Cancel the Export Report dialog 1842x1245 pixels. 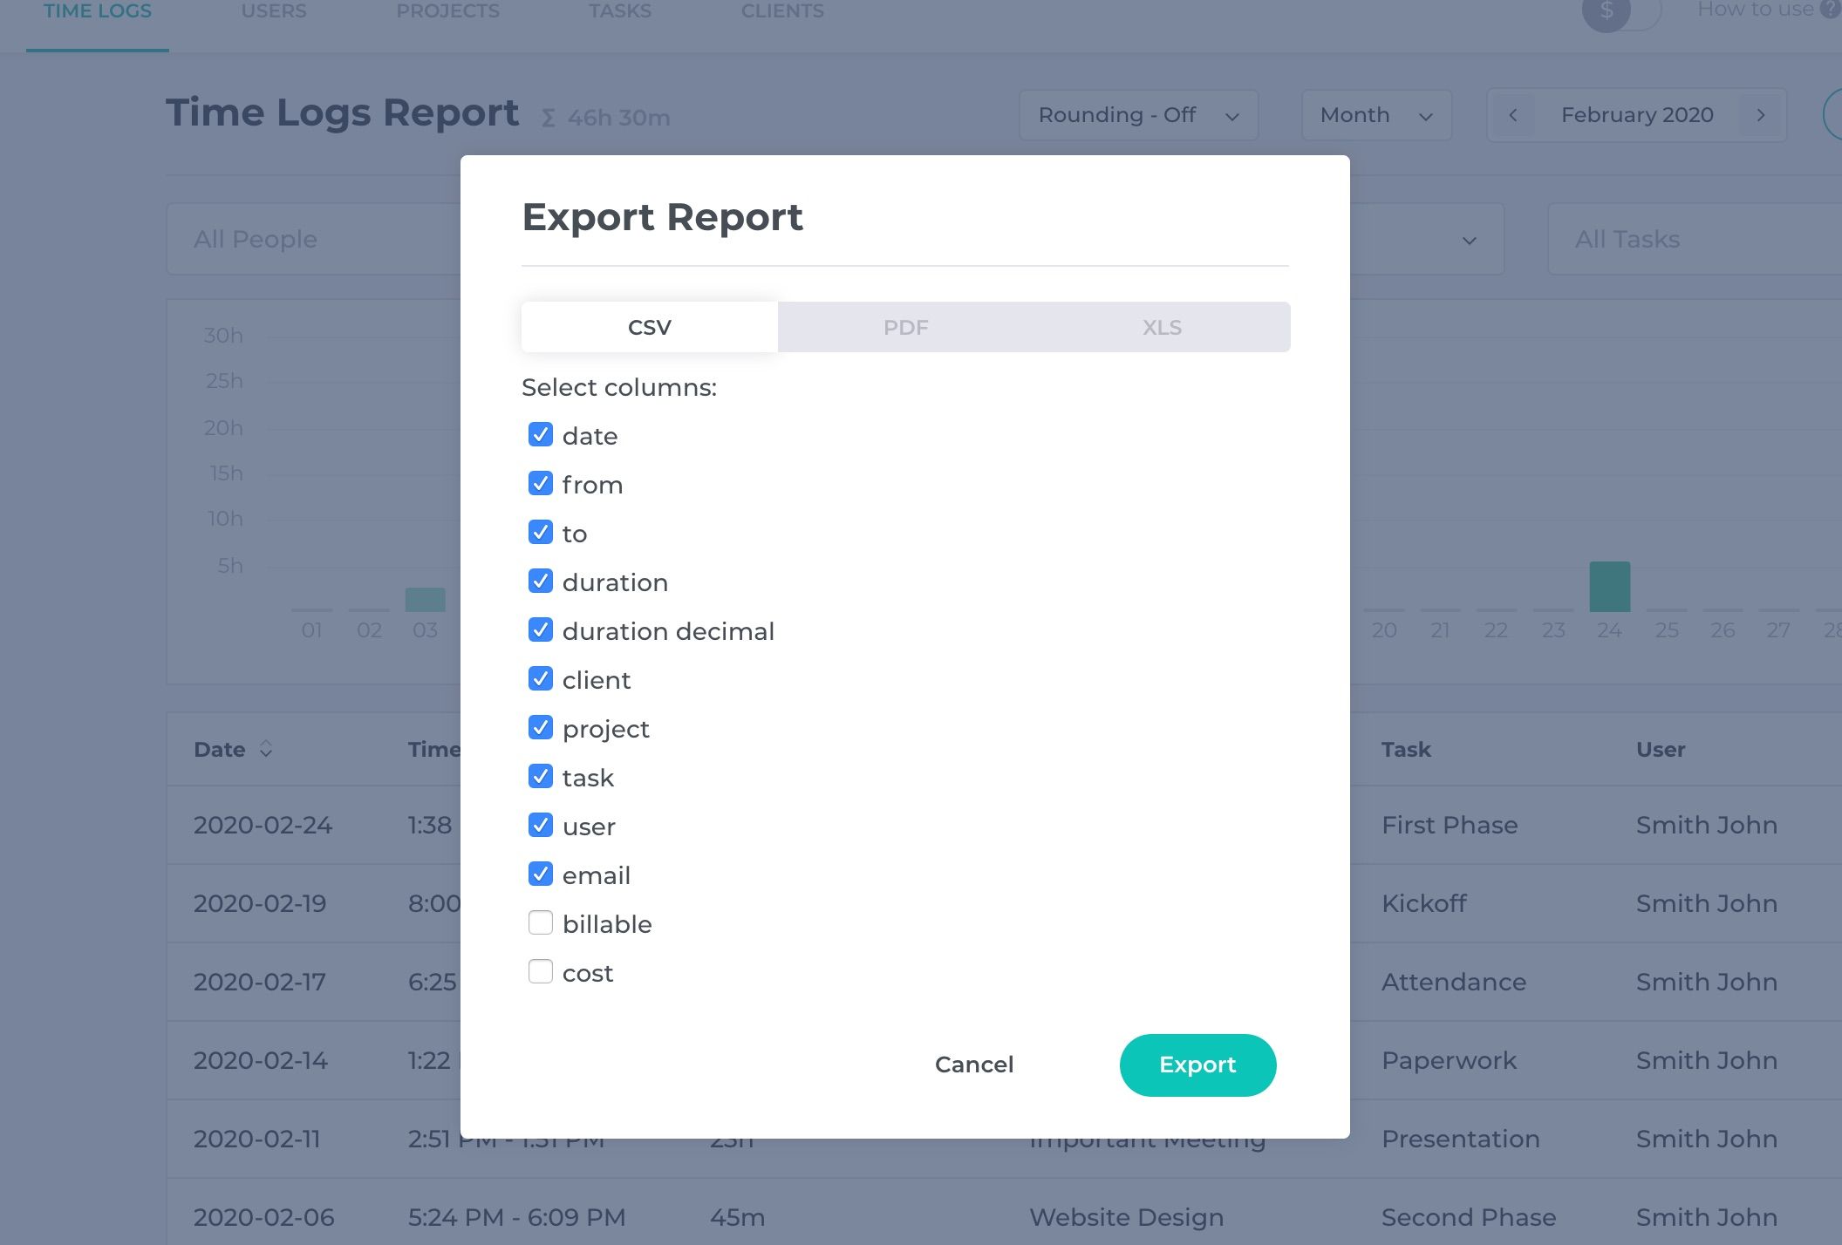click(973, 1065)
